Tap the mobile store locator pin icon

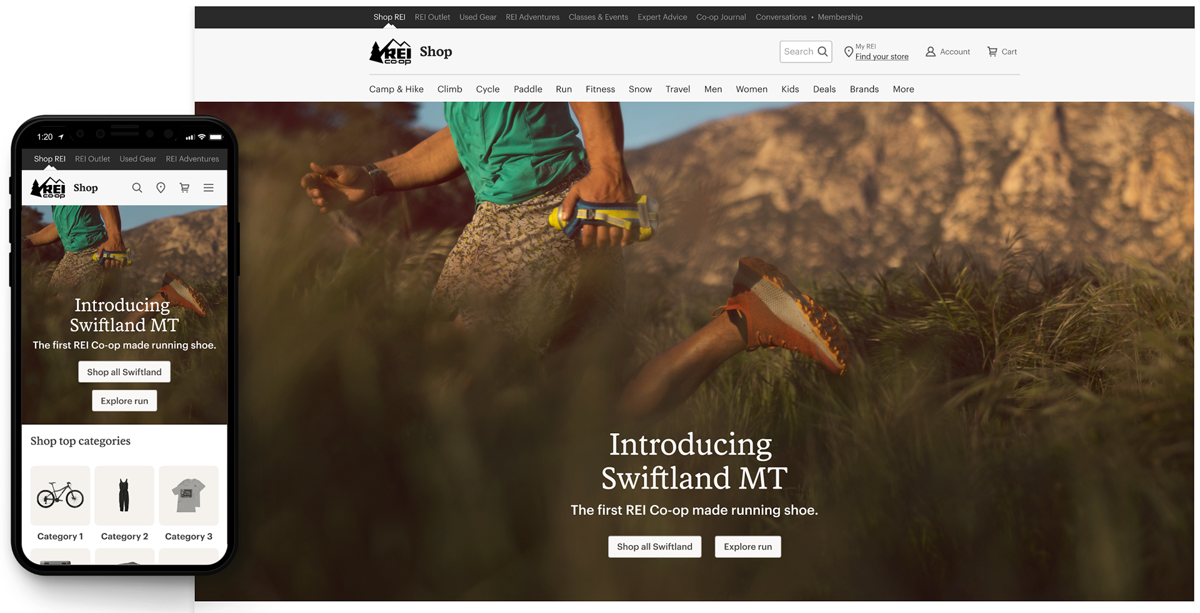[161, 187]
